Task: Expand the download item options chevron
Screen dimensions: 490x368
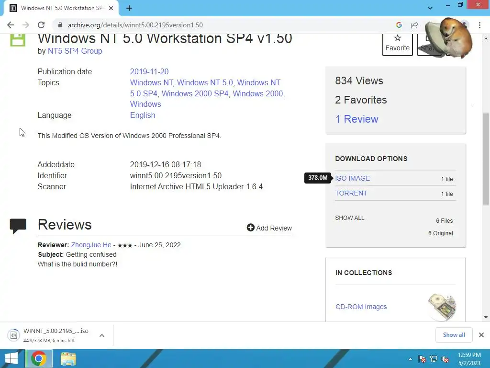Action: tap(102, 335)
